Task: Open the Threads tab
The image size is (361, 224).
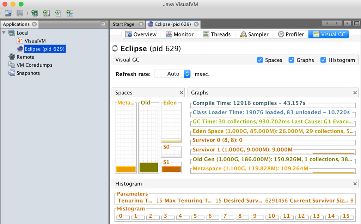Action: tap(216, 34)
